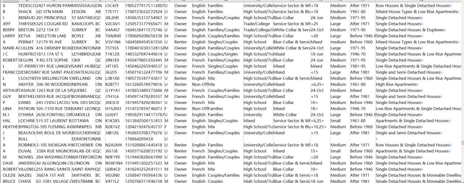The image size is (464, 183).
Task: Click the <25 value cell
Action: click(x=320, y=24)
